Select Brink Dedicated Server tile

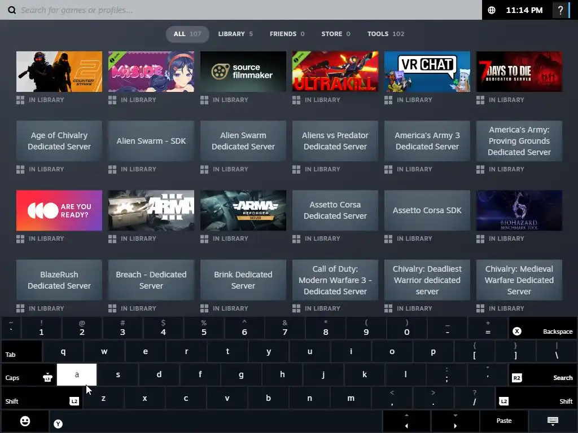(x=243, y=280)
